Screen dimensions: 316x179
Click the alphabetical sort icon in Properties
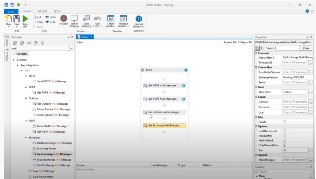[262, 48]
